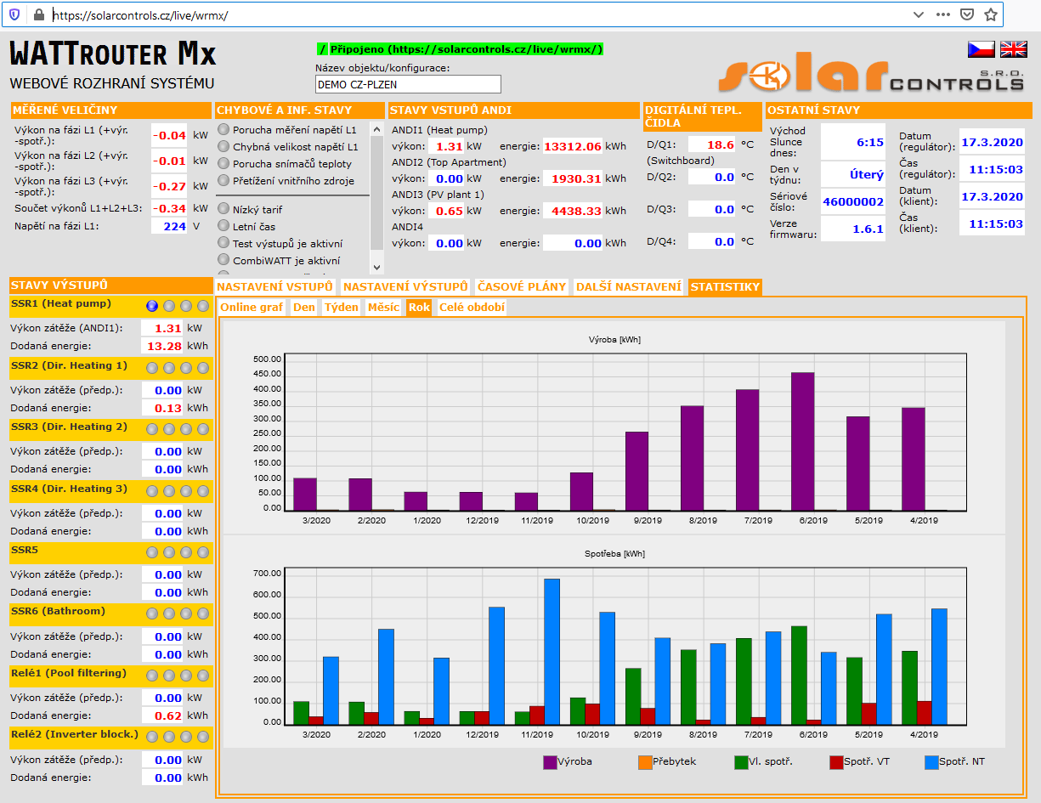Click the status list scroll-down arrow
Image resolution: width=1041 pixels, height=803 pixels.
click(x=377, y=268)
